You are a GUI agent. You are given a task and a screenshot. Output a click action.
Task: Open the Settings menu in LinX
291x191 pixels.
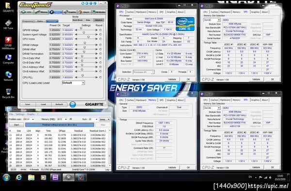(x=20, y=114)
